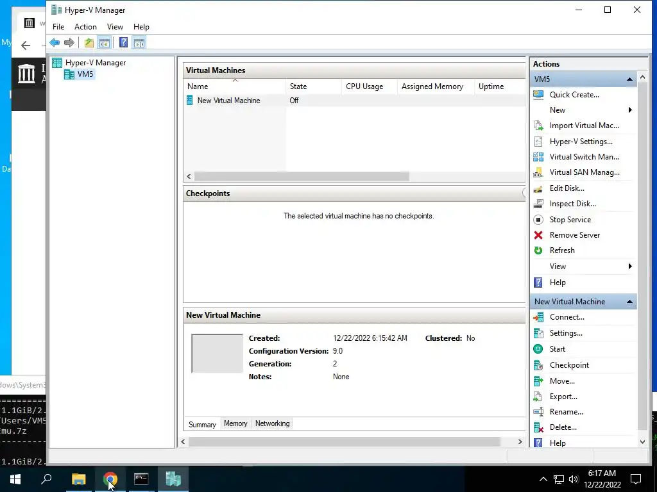The image size is (657, 492).
Task: Switch to the Networking tab
Action: click(x=272, y=423)
